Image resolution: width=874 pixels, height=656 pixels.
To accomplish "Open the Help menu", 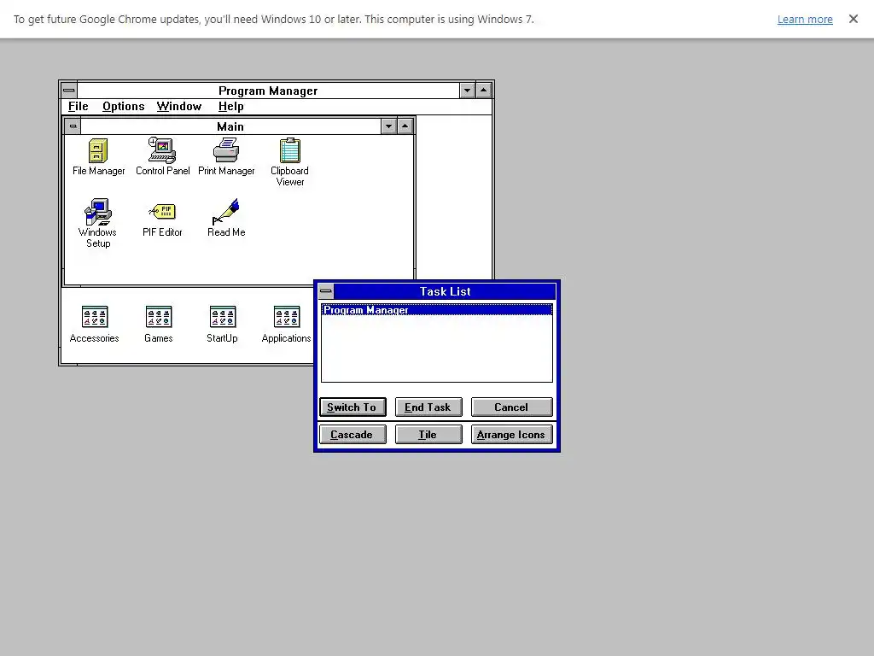I will pyautogui.click(x=230, y=107).
